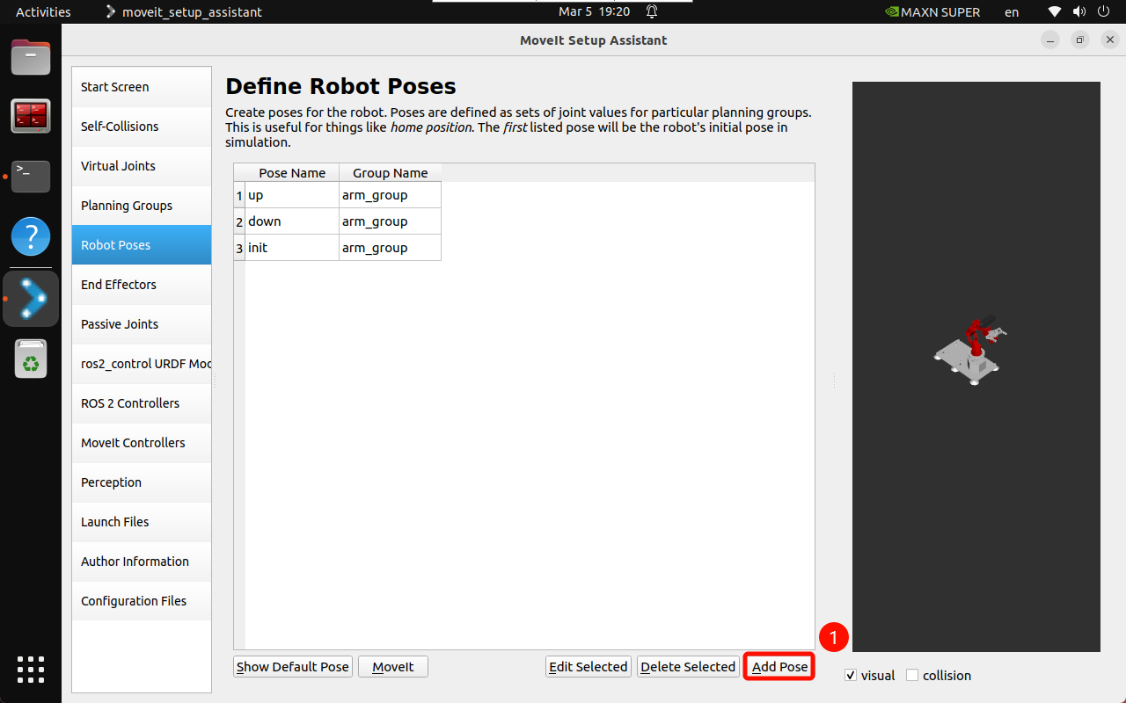Switch to the Passive Joints tab
This screenshot has width=1126, height=703.
(x=142, y=324)
